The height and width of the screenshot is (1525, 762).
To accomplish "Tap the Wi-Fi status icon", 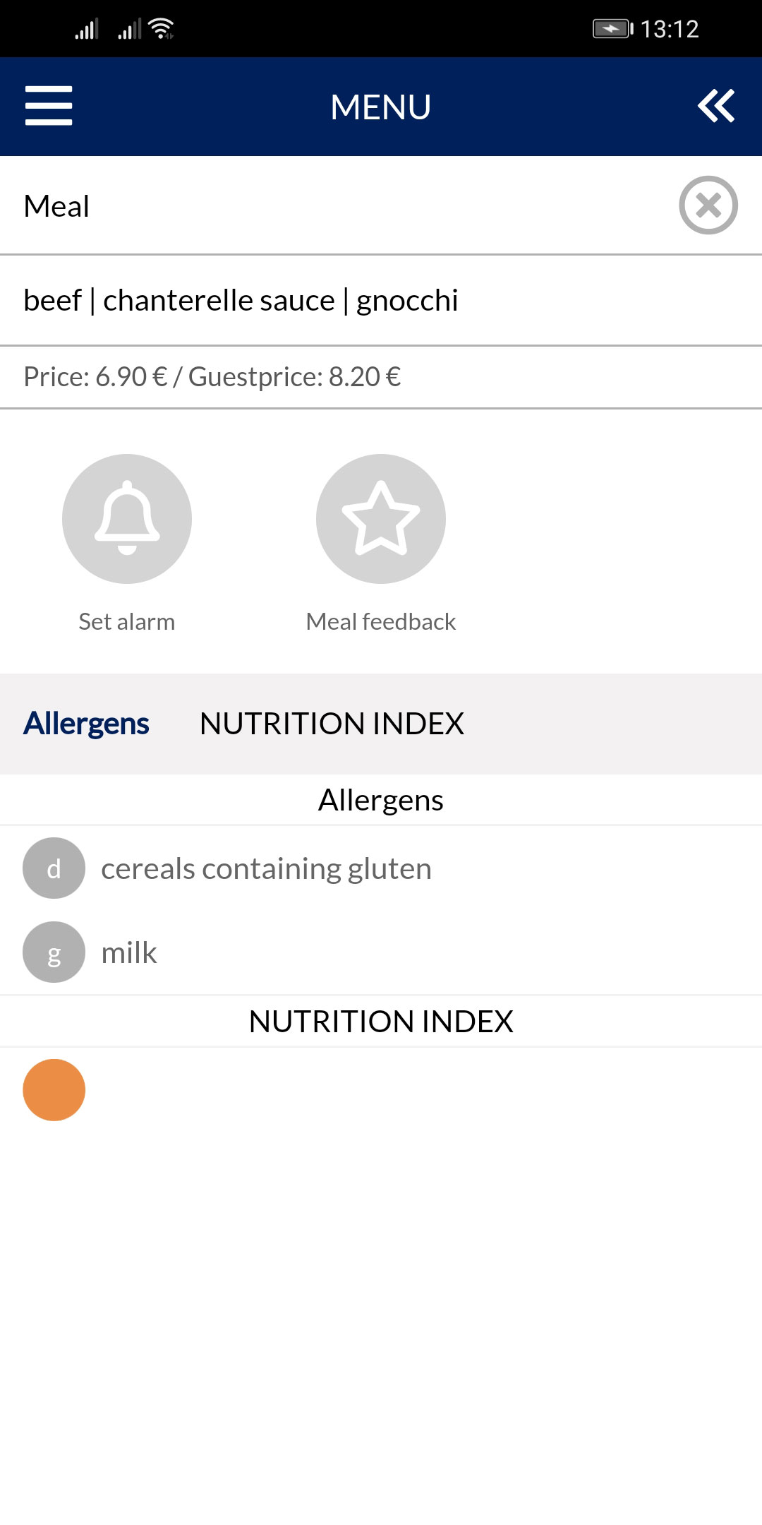I will pyautogui.click(x=162, y=29).
